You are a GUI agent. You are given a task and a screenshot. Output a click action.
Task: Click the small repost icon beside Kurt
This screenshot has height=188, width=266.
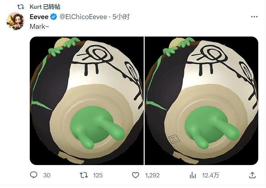point(20,7)
